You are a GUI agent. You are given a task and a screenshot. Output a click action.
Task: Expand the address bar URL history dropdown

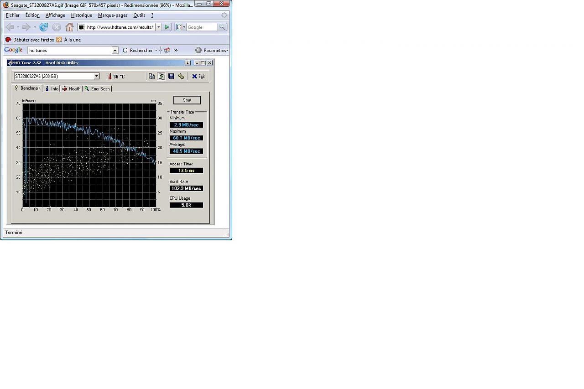158,27
